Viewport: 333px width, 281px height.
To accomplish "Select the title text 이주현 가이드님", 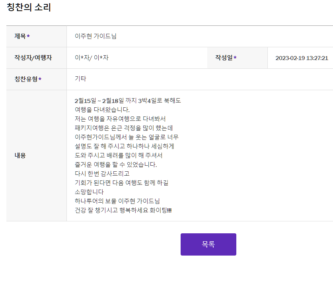I will coord(95,36).
